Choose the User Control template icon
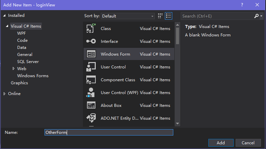The height and width of the screenshot is (149, 266). (91, 67)
